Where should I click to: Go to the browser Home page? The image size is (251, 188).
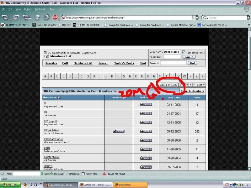tap(46, 17)
